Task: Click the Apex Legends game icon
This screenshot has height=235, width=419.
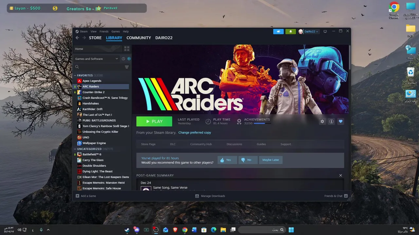Action: [79, 81]
